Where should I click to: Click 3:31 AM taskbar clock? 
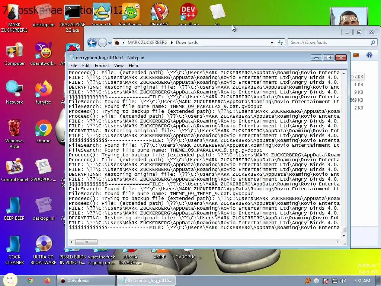tap(362, 281)
